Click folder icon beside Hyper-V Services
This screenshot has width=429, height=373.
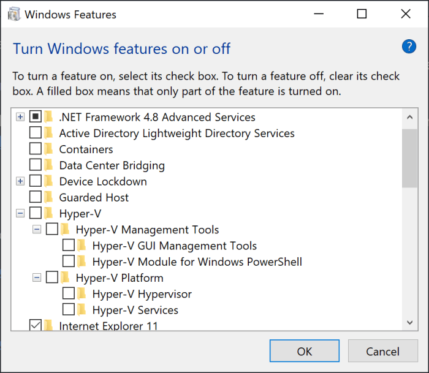click(82, 310)
